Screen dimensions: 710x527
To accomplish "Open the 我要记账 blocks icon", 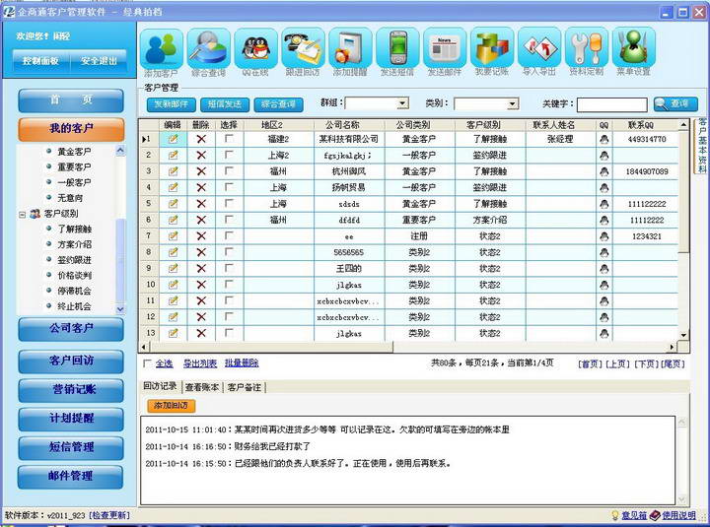I will tap(492, 48).
